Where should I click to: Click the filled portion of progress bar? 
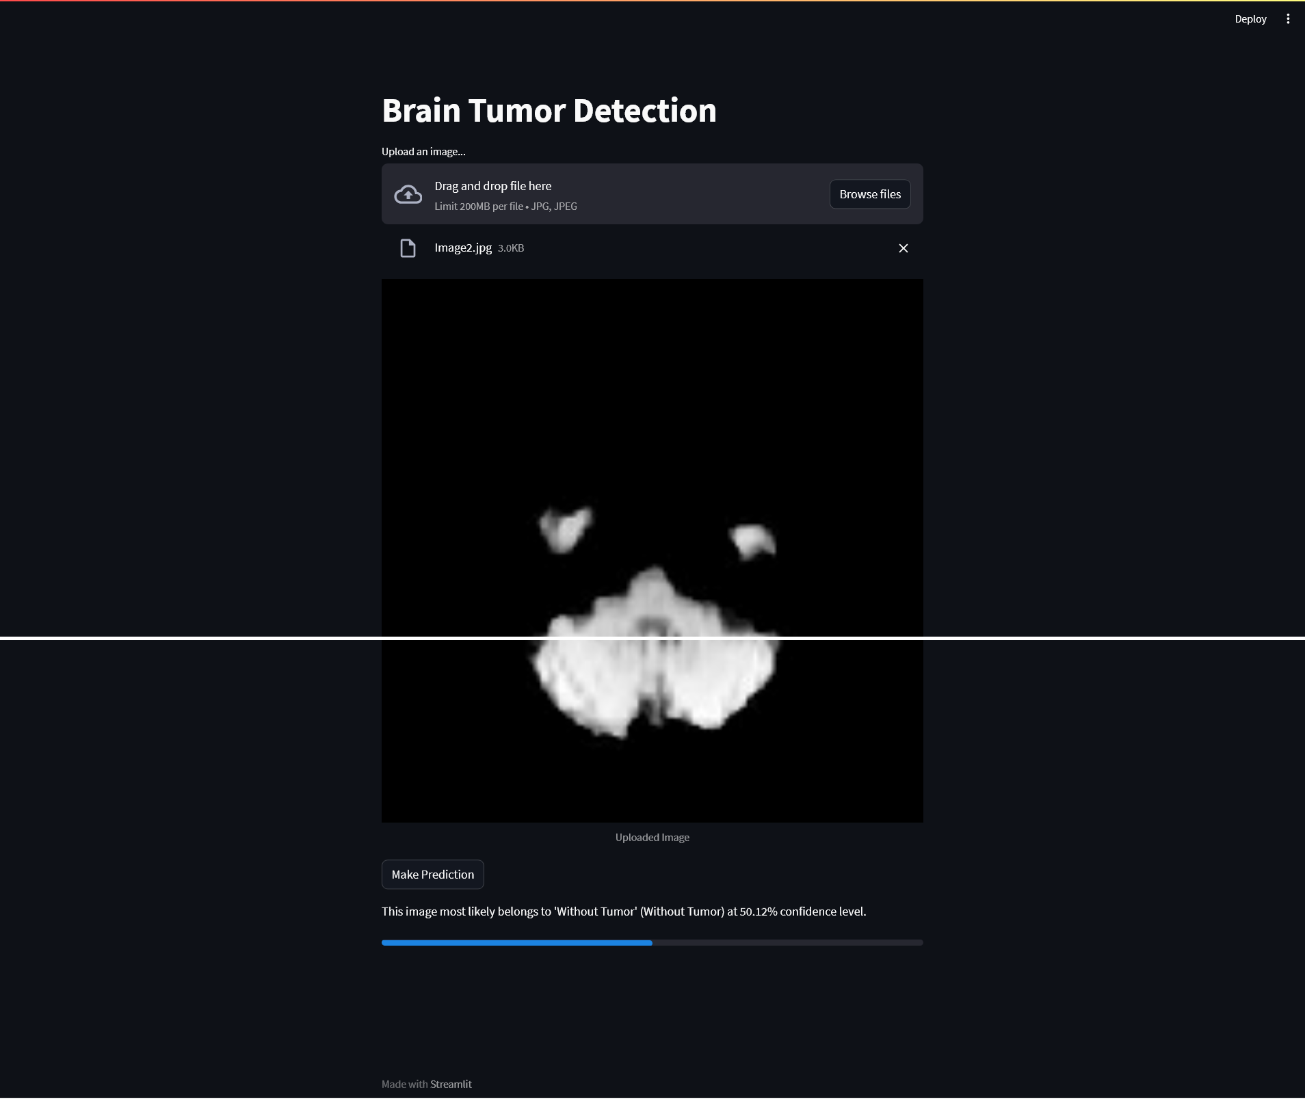click(513, 942)
